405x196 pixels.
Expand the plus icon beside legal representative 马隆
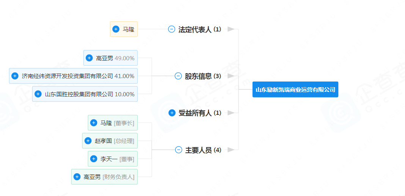(x=116, y=29)
